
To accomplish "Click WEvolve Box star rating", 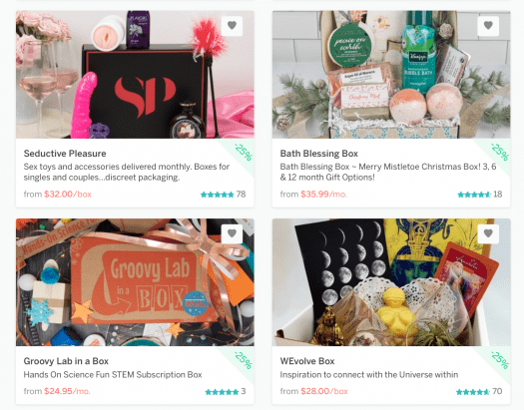I will point(473,392).
